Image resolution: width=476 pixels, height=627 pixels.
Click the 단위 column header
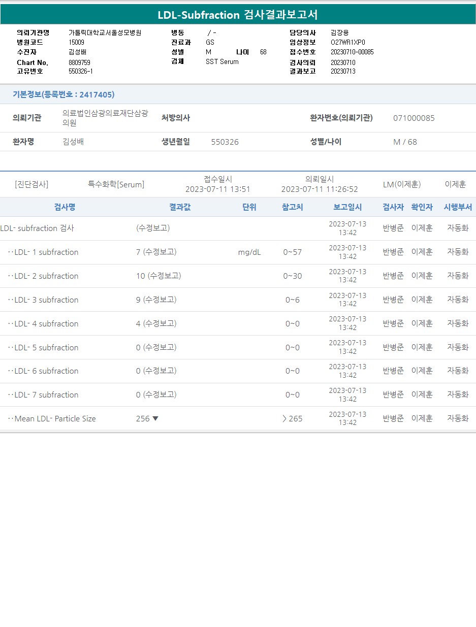(x=249, y=207)
